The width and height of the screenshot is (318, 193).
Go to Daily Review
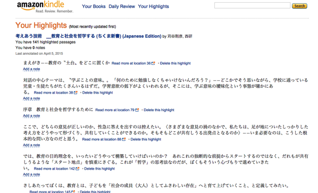pos(122,6)
